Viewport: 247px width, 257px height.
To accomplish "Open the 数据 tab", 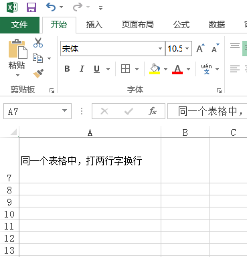I will click(x=217, y=25).
